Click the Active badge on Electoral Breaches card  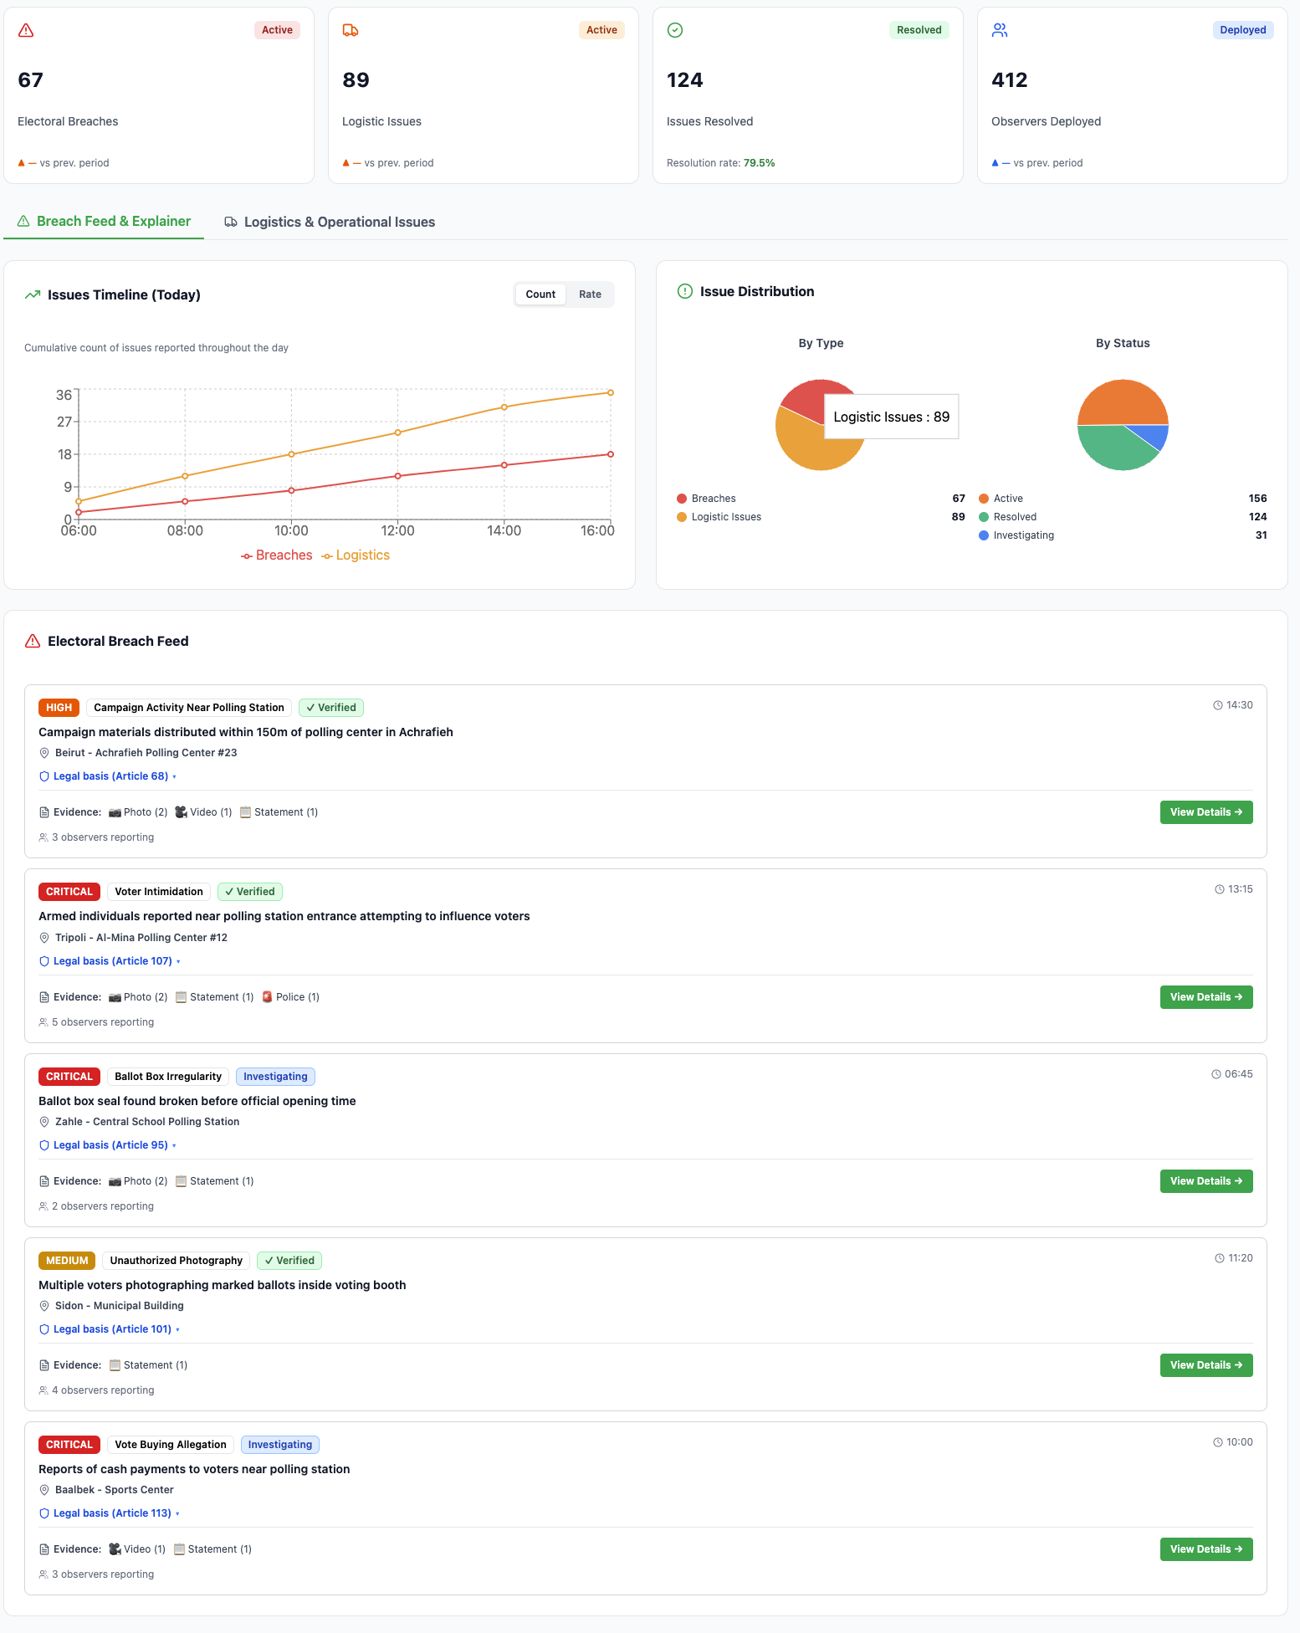pos(277,30)
